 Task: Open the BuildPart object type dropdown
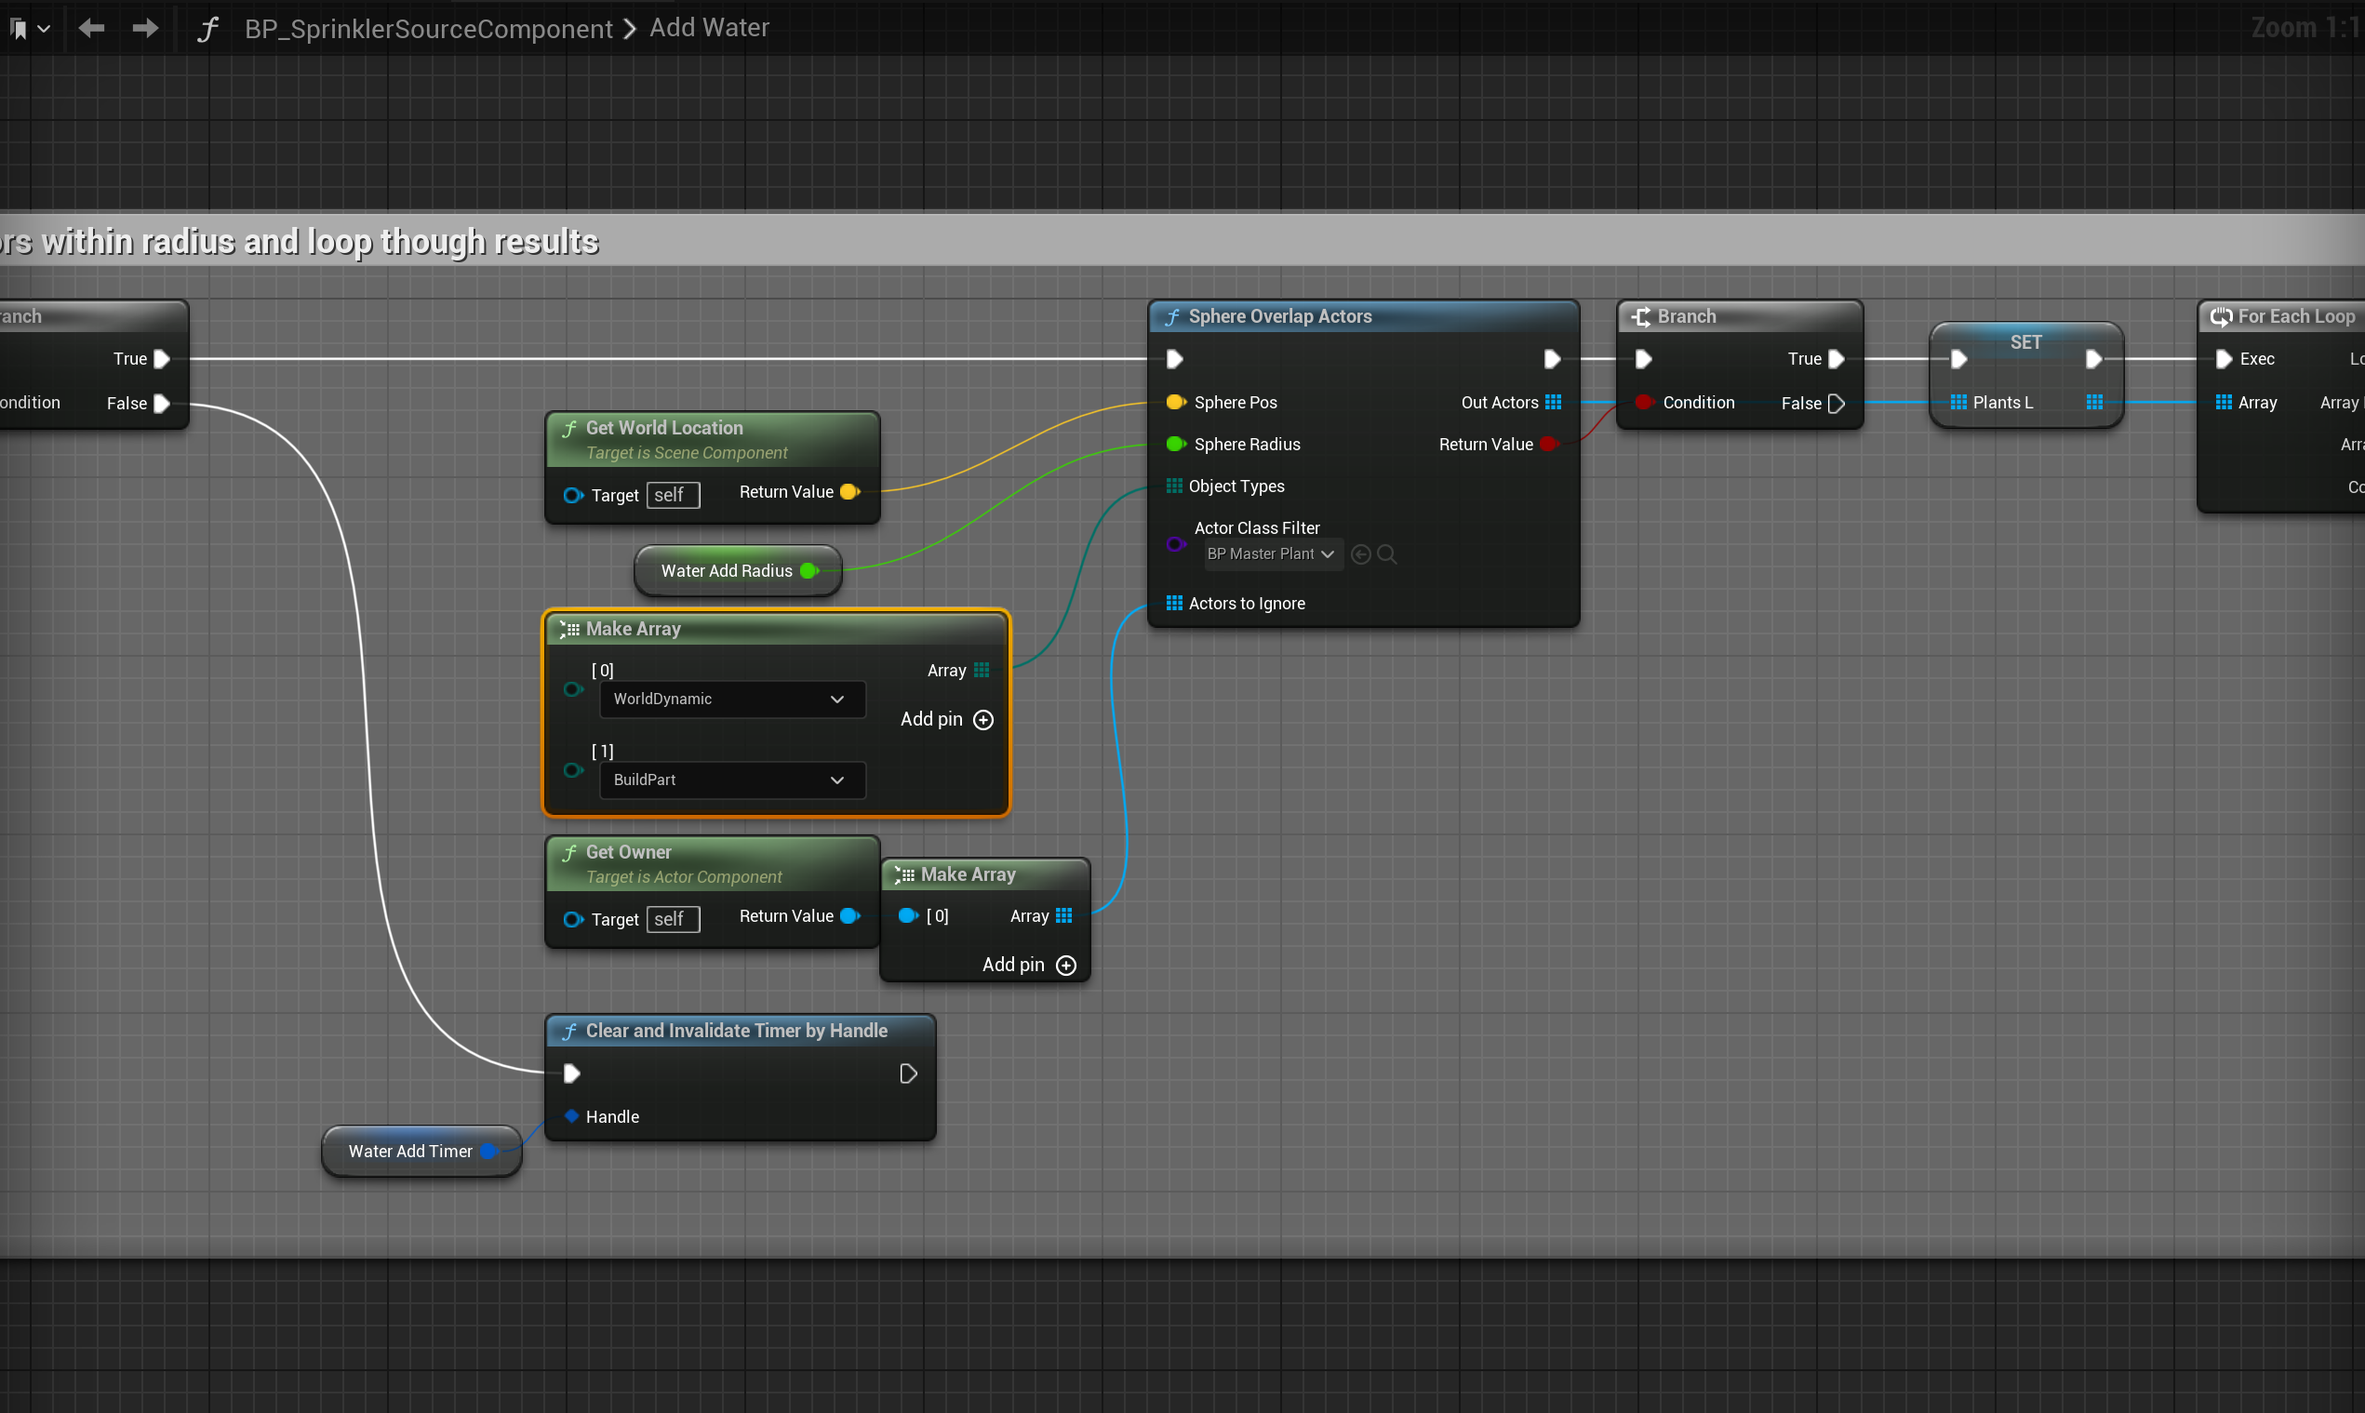tap(731, 780)
